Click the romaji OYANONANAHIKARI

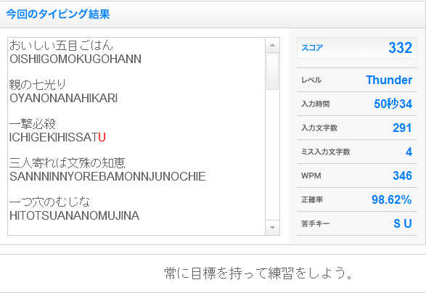(63, 98)
